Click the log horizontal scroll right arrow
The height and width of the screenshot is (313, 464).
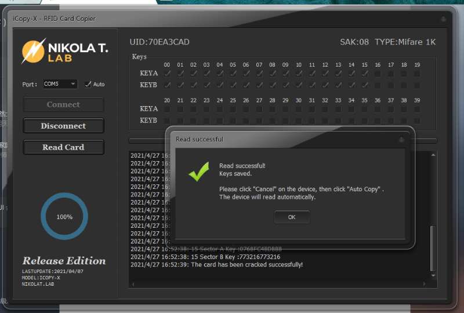424,284
